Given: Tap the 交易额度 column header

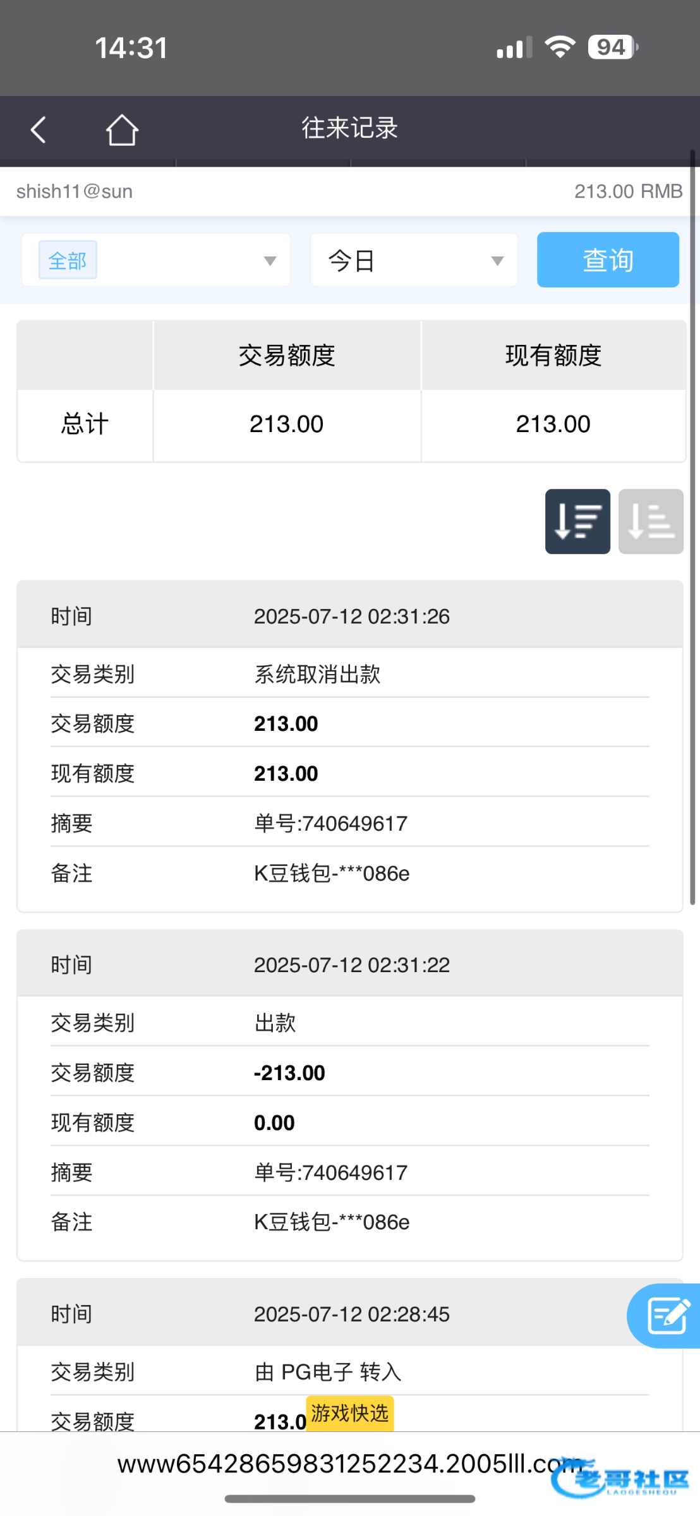Looking at the screenshot, I should pyautogui.click(x=287, y=355).
